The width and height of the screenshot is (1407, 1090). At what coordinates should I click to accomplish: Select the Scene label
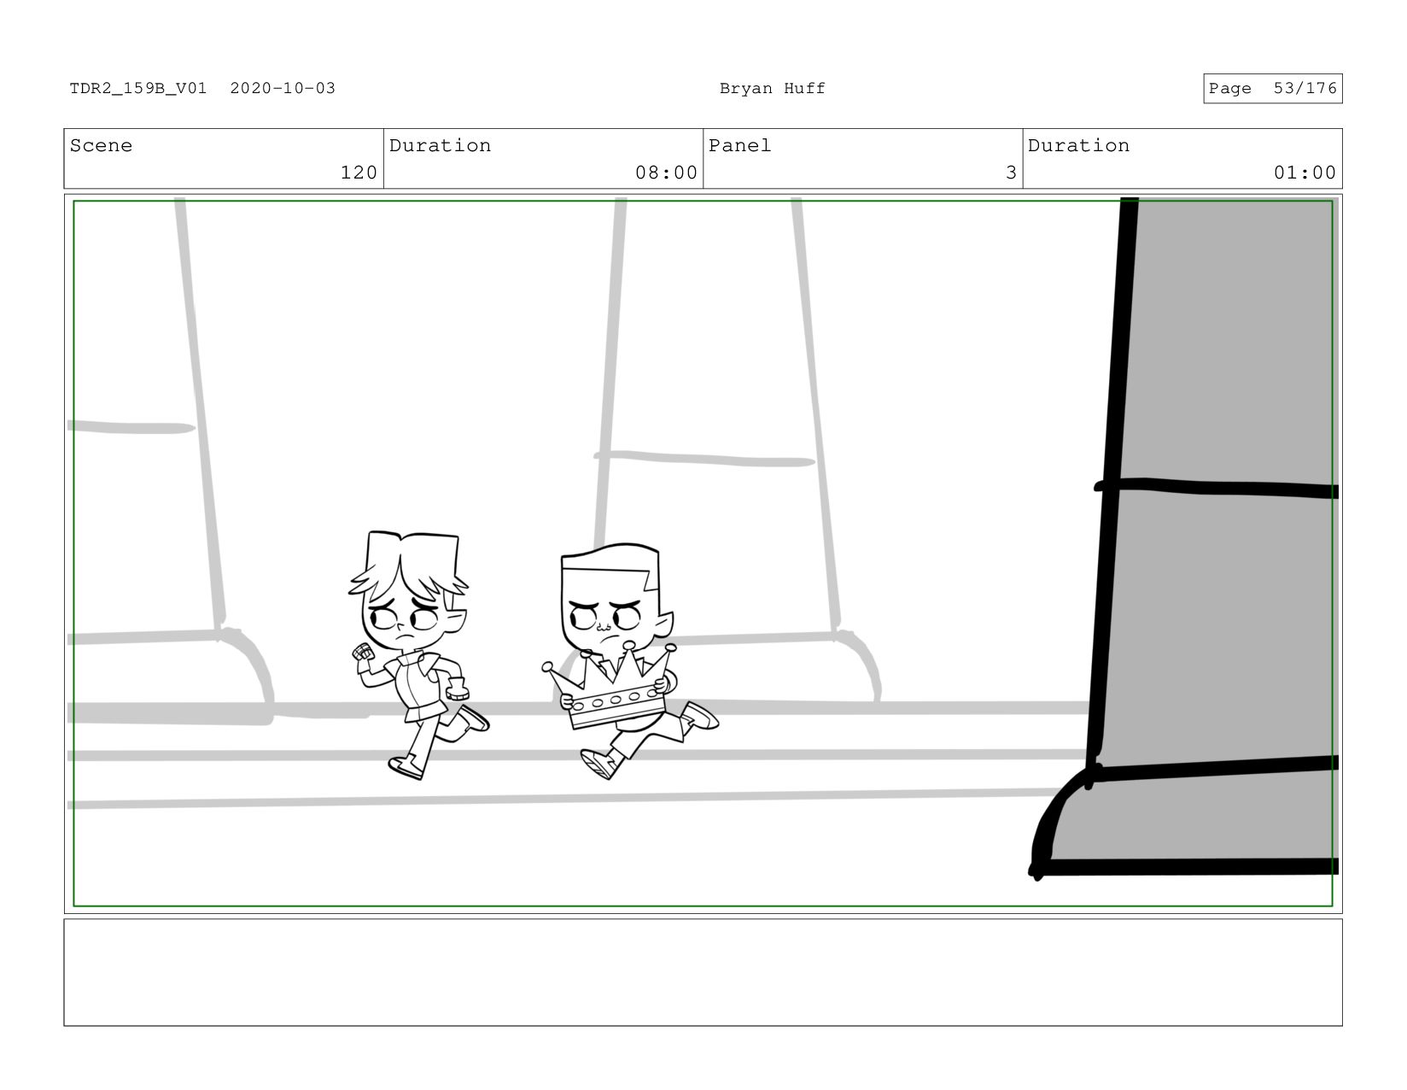[101, 145]
